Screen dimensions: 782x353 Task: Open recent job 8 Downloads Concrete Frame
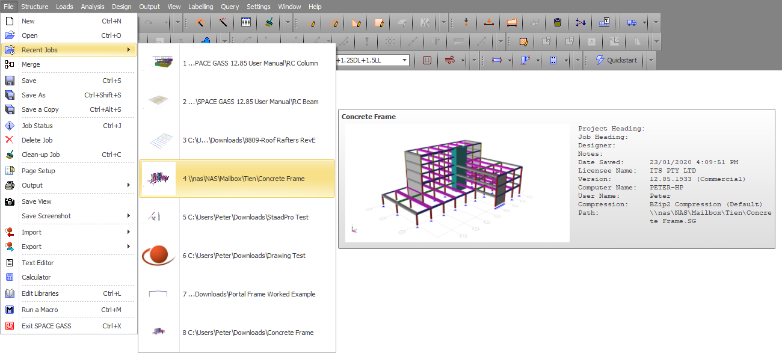point(237,333)
